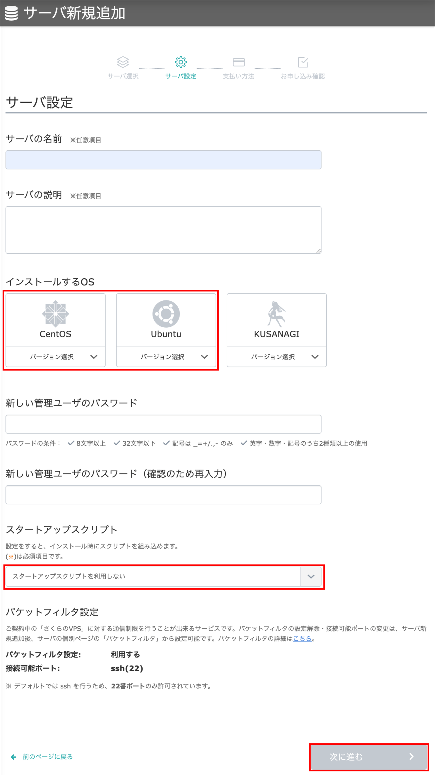Click the ssh(22) port value
Viewport: 435px width, 776px height.
127,668
